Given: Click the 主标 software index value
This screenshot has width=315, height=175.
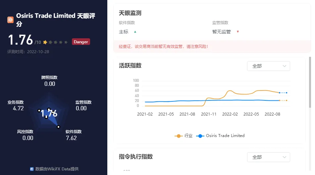Looking at the screenshot, I should (x=124, y=32).
